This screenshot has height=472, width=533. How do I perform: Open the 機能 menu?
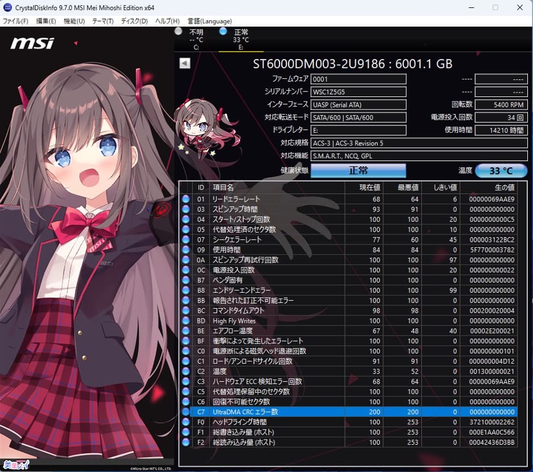point(73,20)
